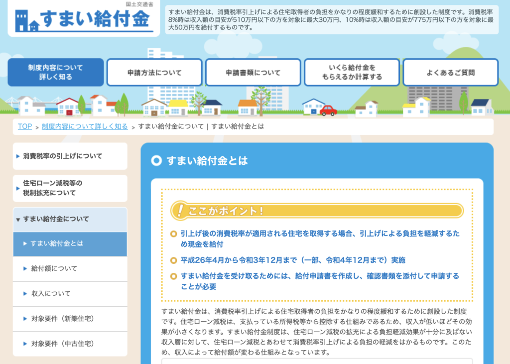Image resolution: width=510 pixels, height=364 pixels.
Task: Click the header description paragraph about 消費税率8%時
Action: pyautogui.click(x=331, y=19)
